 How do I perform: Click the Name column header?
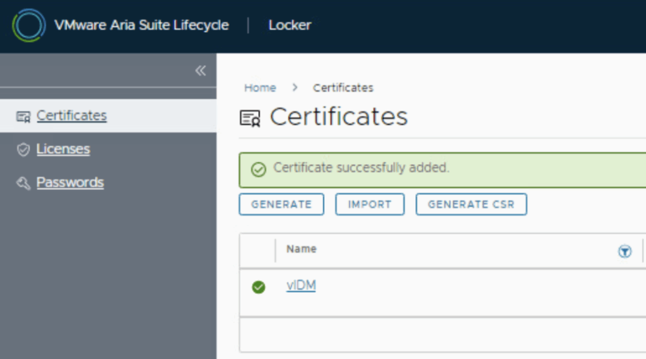click(x=302, y=249)
